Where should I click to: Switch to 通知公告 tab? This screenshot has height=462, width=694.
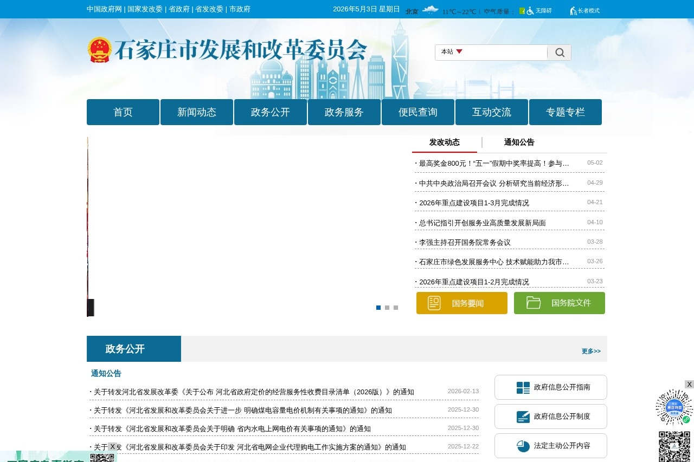pos(519,142)
